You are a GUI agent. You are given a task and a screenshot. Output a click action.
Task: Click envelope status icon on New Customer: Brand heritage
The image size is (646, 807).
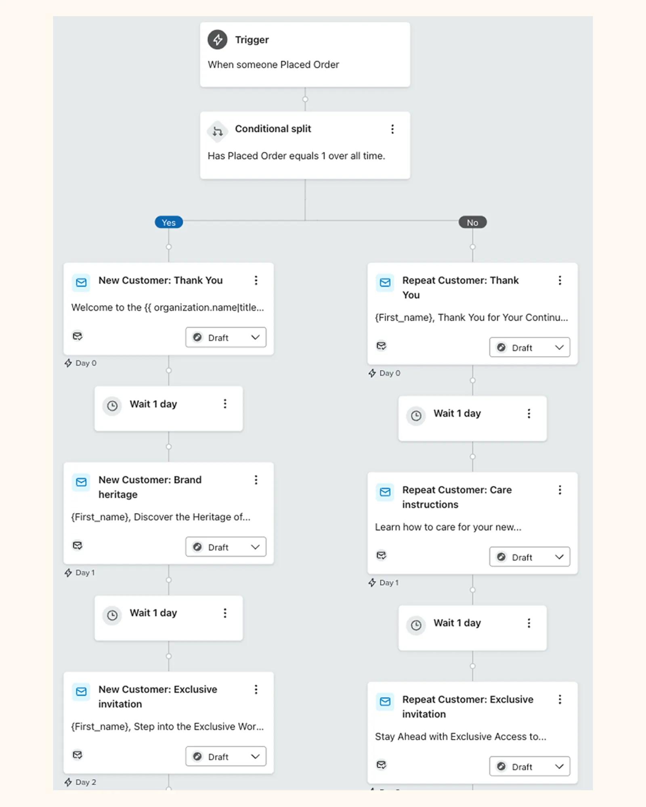click(78, 546)
